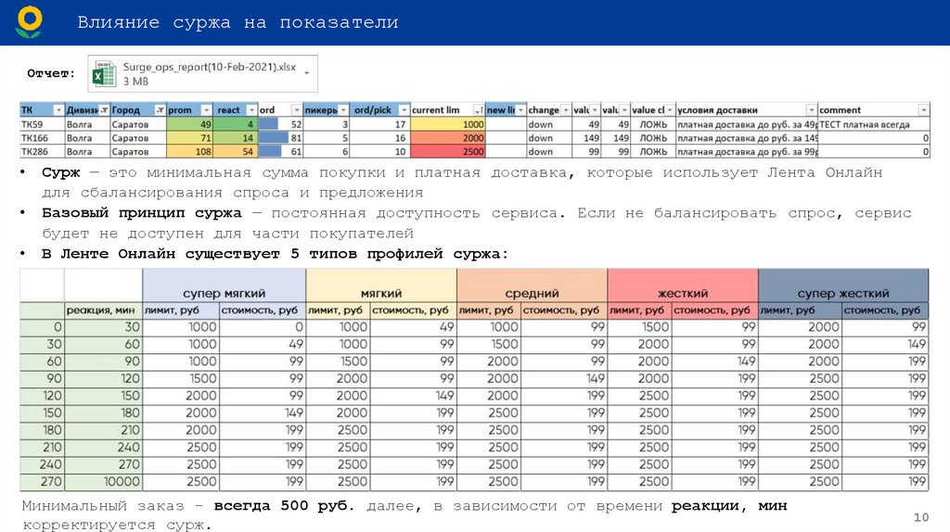Select the ТК166 cell
Viewport: 950px width, 532px height.
[42, 138]
